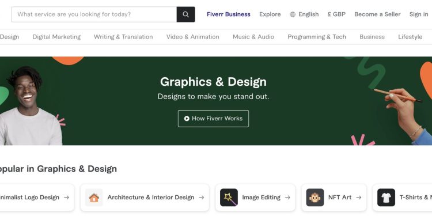This screenshot has width=432, height=216.
Task: Focus the service search input field
Action: coord(94,14)
